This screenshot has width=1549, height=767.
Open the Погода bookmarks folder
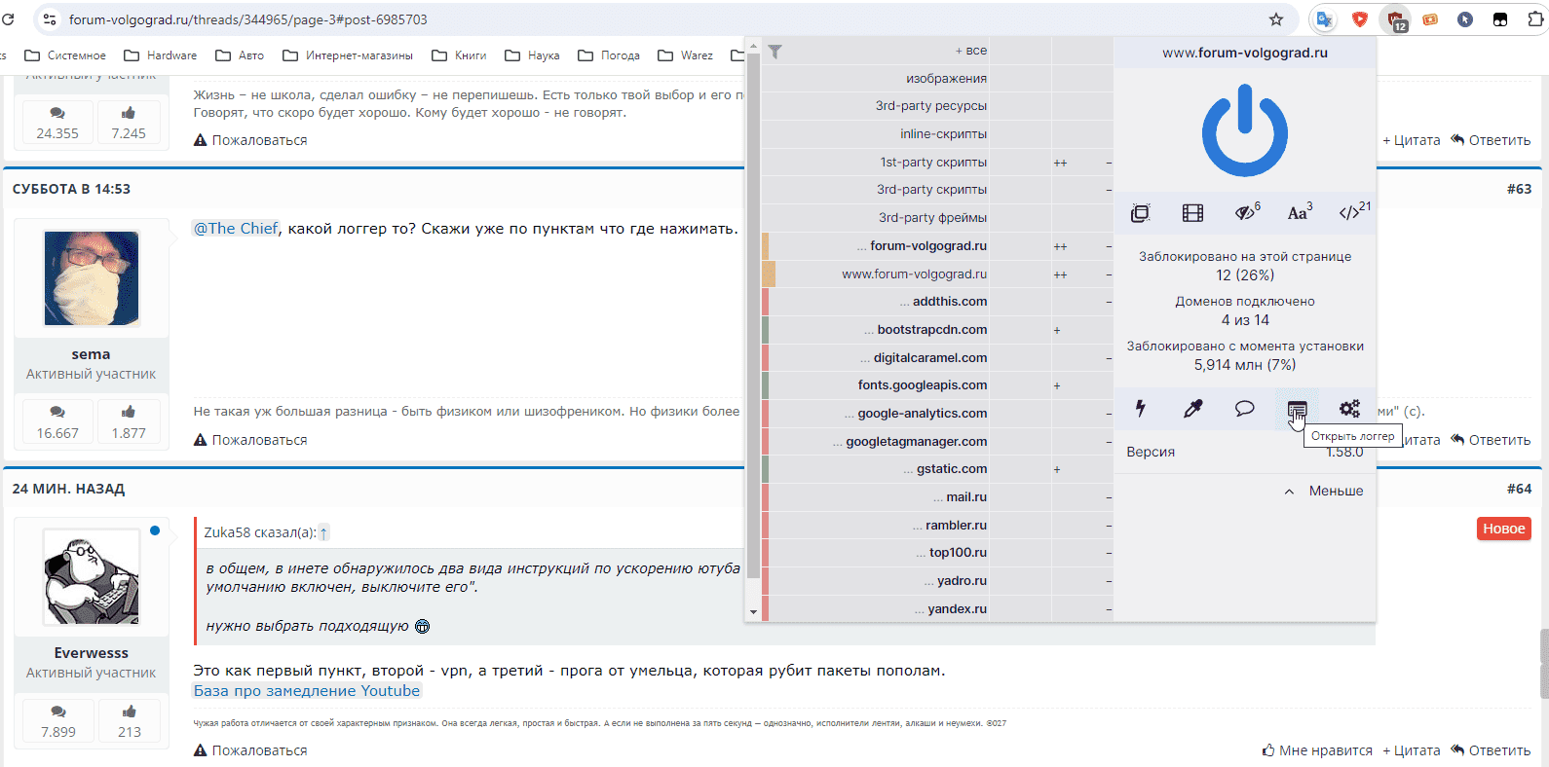[x=609, y=55]
